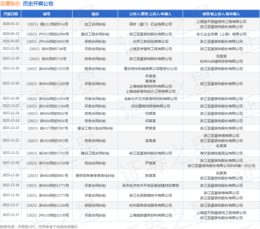Select the 案由 column header
The height and width of the screenshot is (229, 260).
point(95,14)
